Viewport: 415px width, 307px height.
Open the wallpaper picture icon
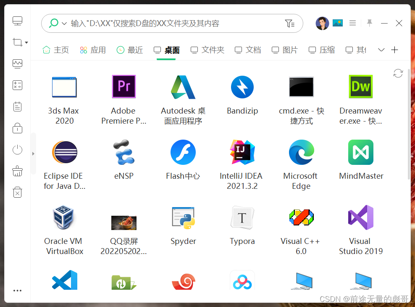[338, 23]
